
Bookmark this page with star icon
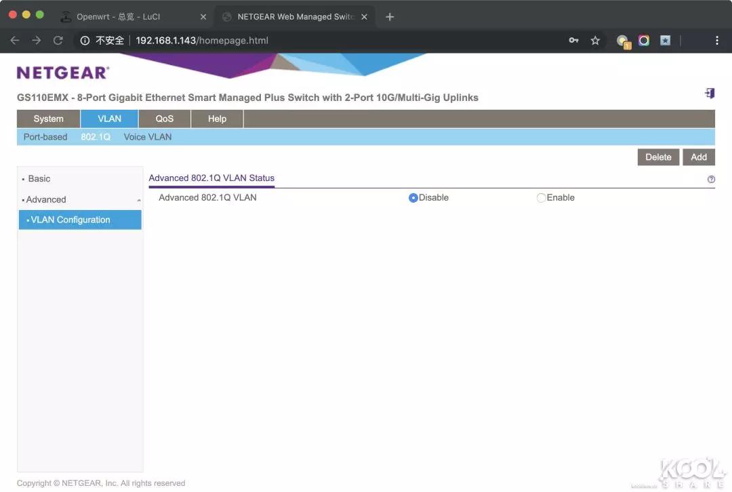click(x=595, y=41)
